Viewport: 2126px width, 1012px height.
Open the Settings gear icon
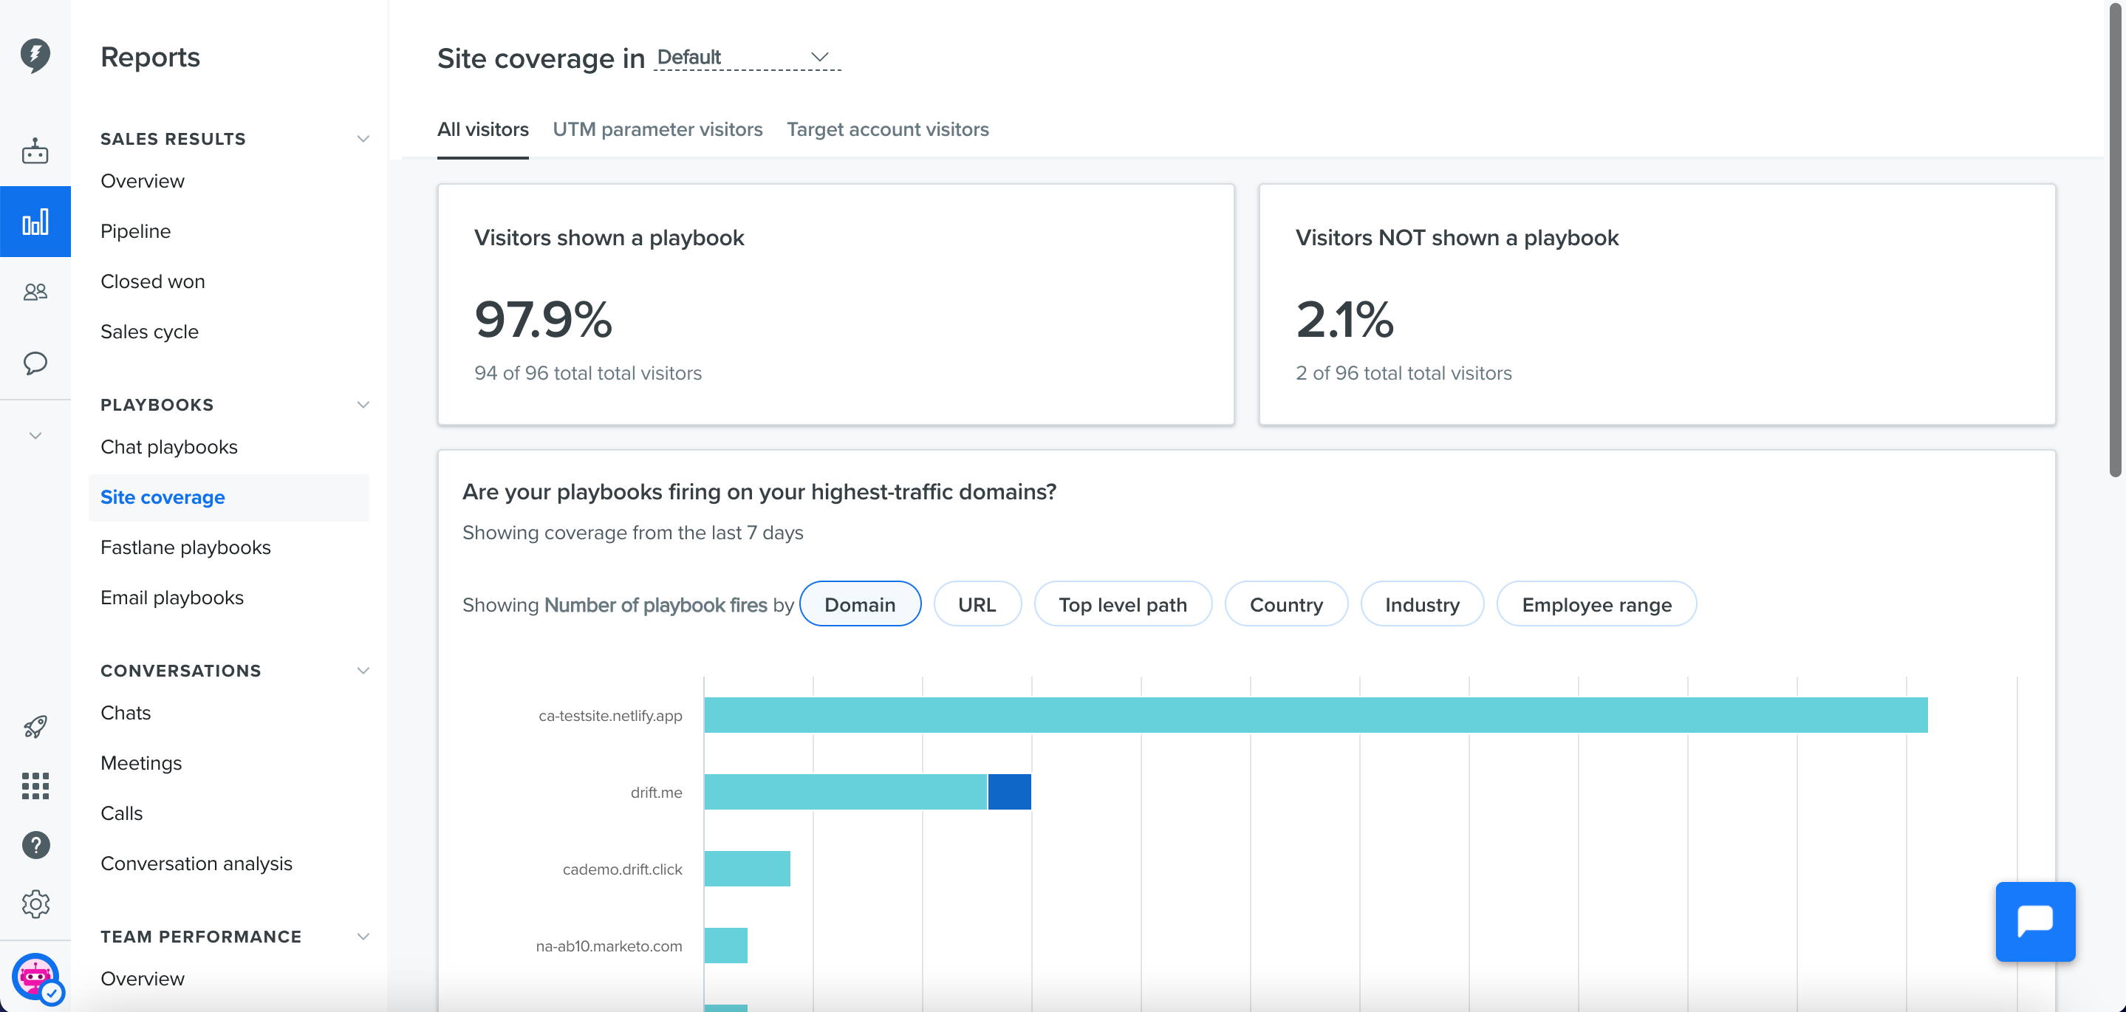pyautogui.click(x=35, y=904)
